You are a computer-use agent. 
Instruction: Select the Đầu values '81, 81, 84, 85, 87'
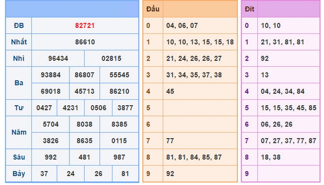coord(194,157)
